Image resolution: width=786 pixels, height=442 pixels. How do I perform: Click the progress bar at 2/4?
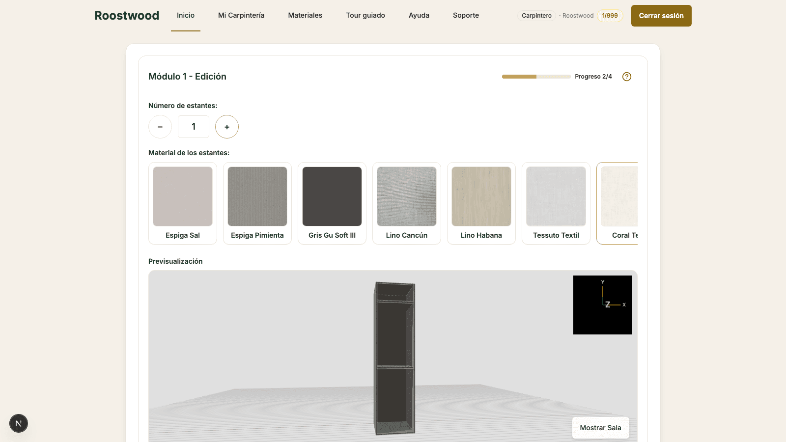(x=536, y=77)
